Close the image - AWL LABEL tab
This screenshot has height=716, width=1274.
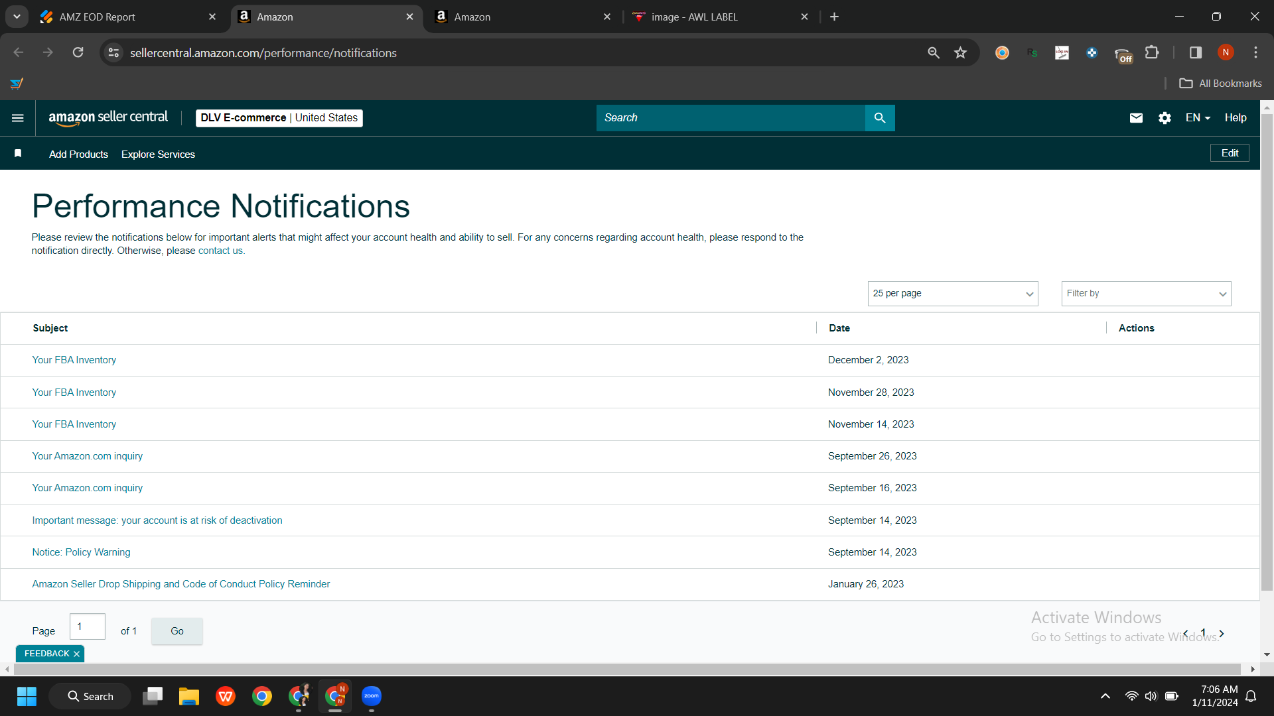(804, 17)
